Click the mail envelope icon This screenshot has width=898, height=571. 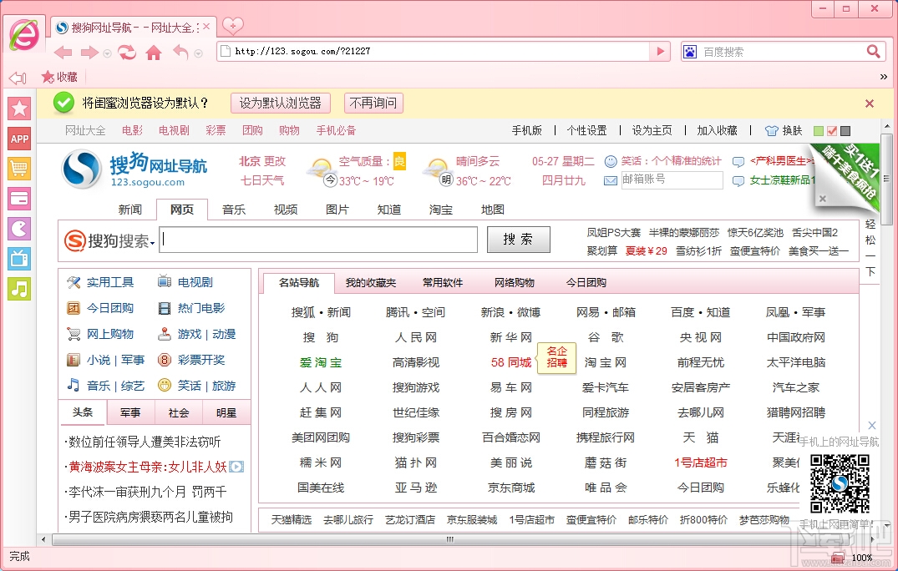point(611,181)
